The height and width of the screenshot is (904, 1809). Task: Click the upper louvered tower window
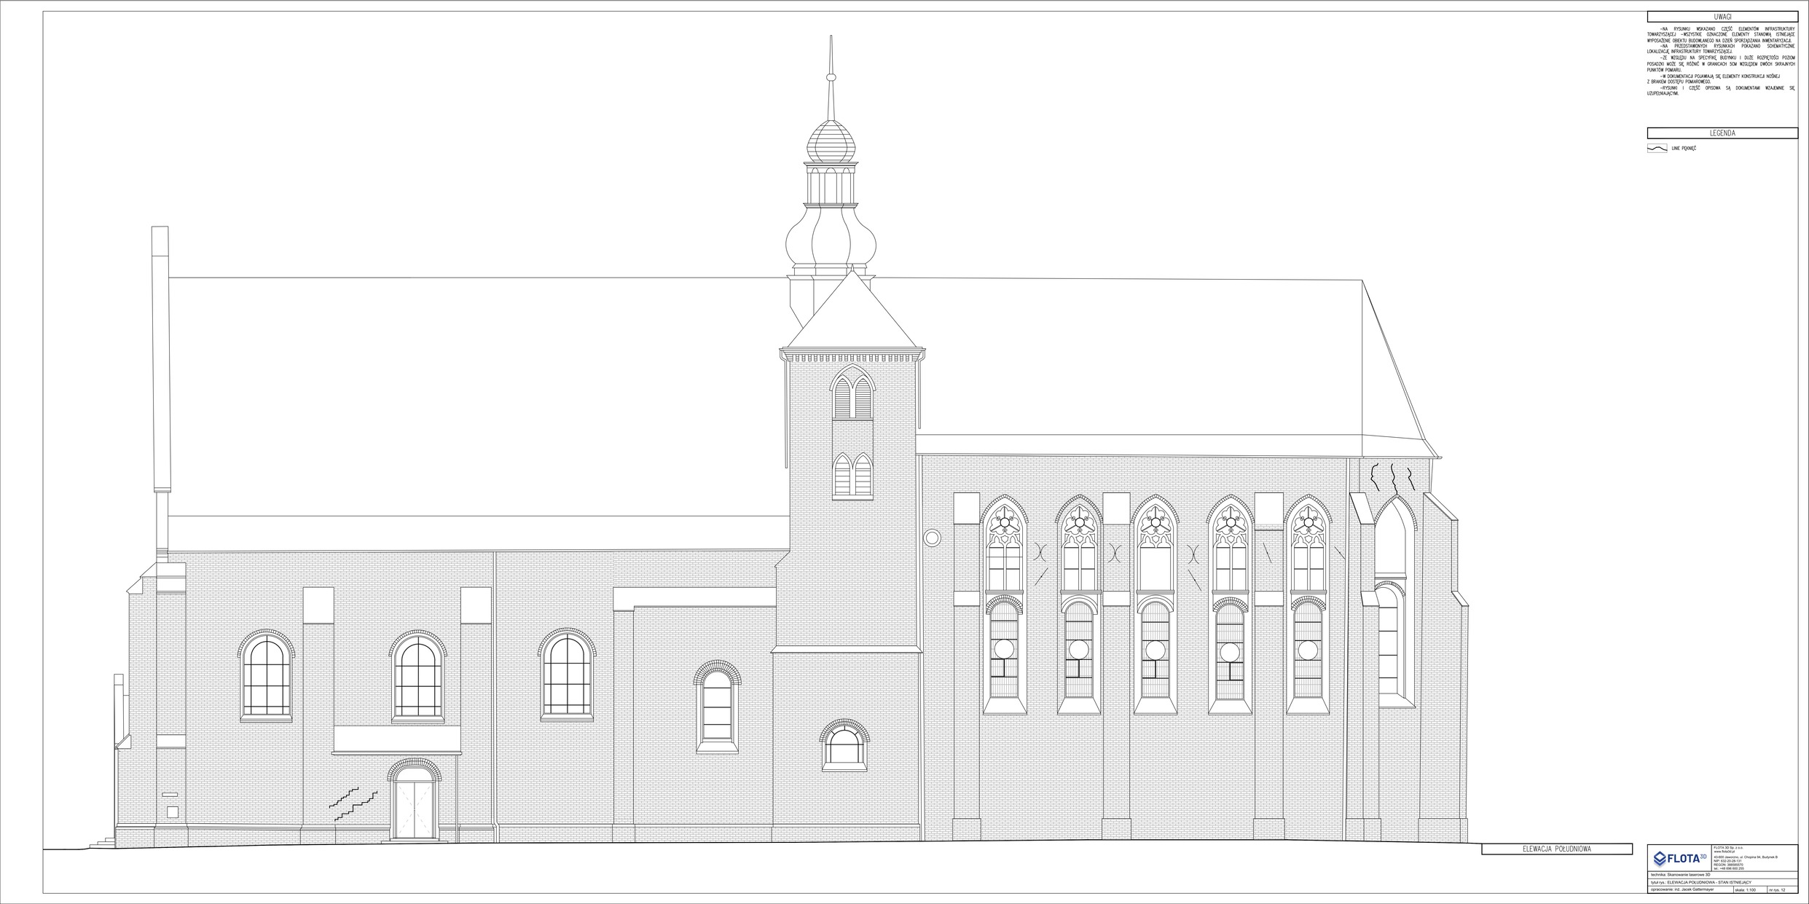[x=852, y=393]
